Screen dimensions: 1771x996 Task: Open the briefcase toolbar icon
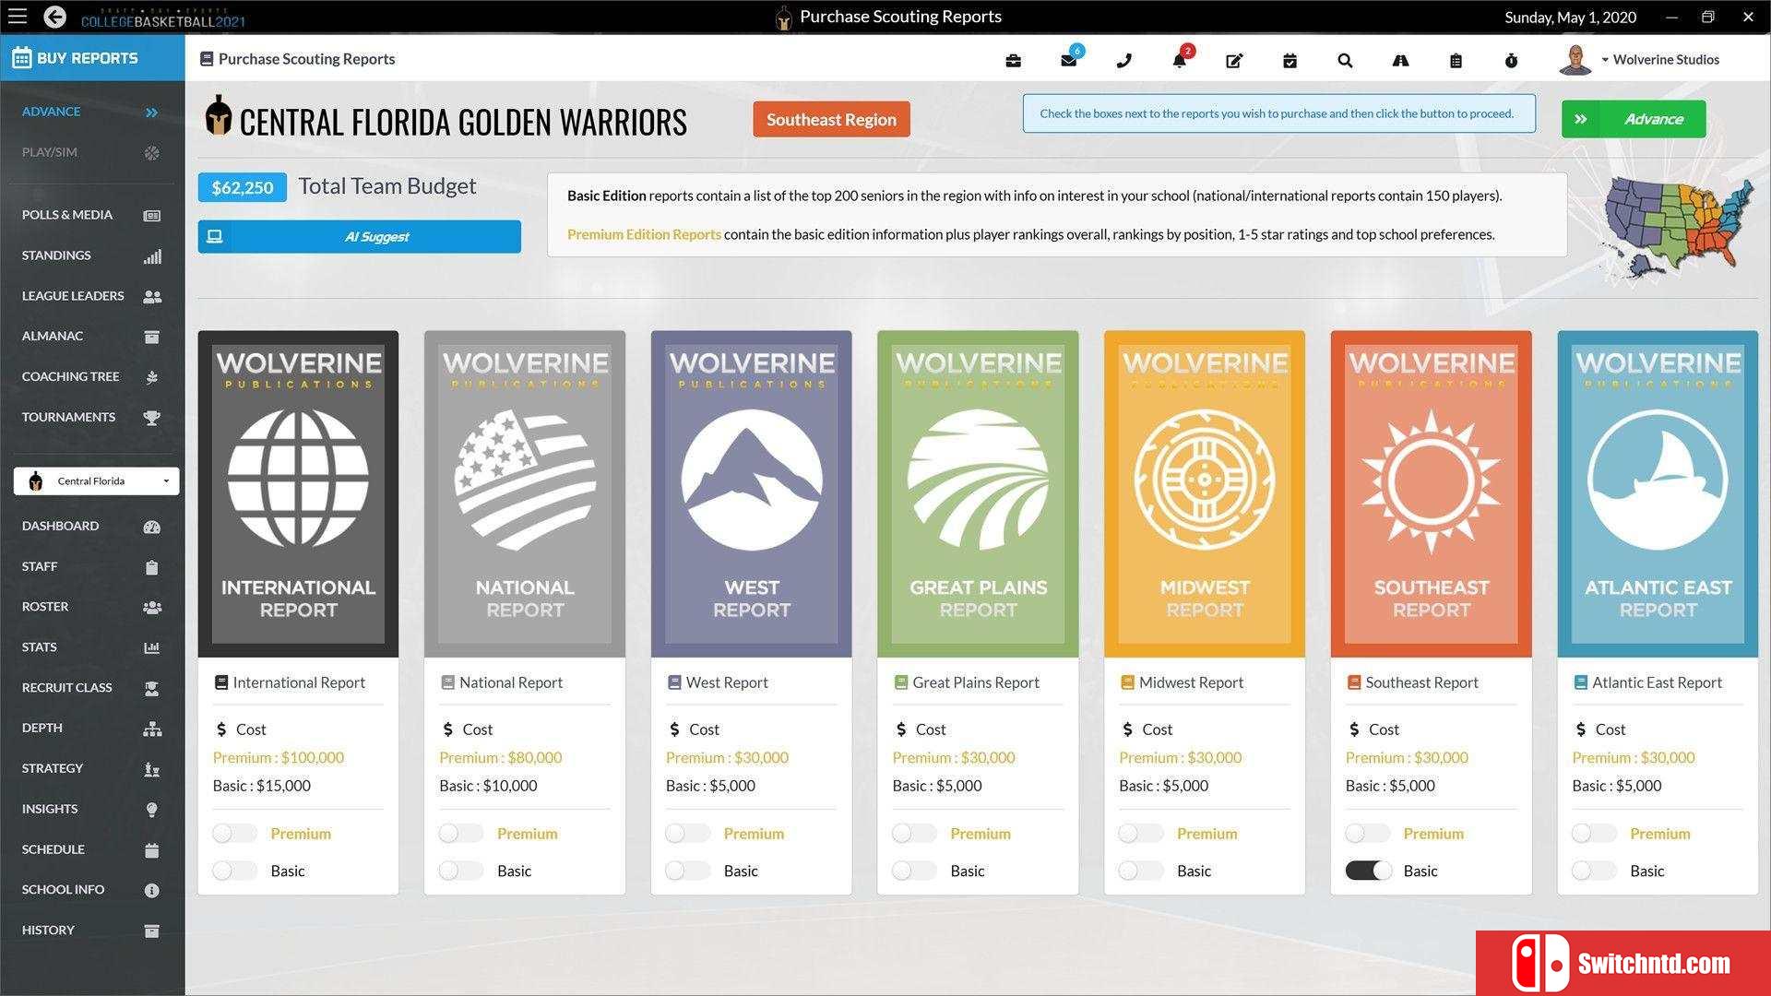click(x=1013, y=61)
